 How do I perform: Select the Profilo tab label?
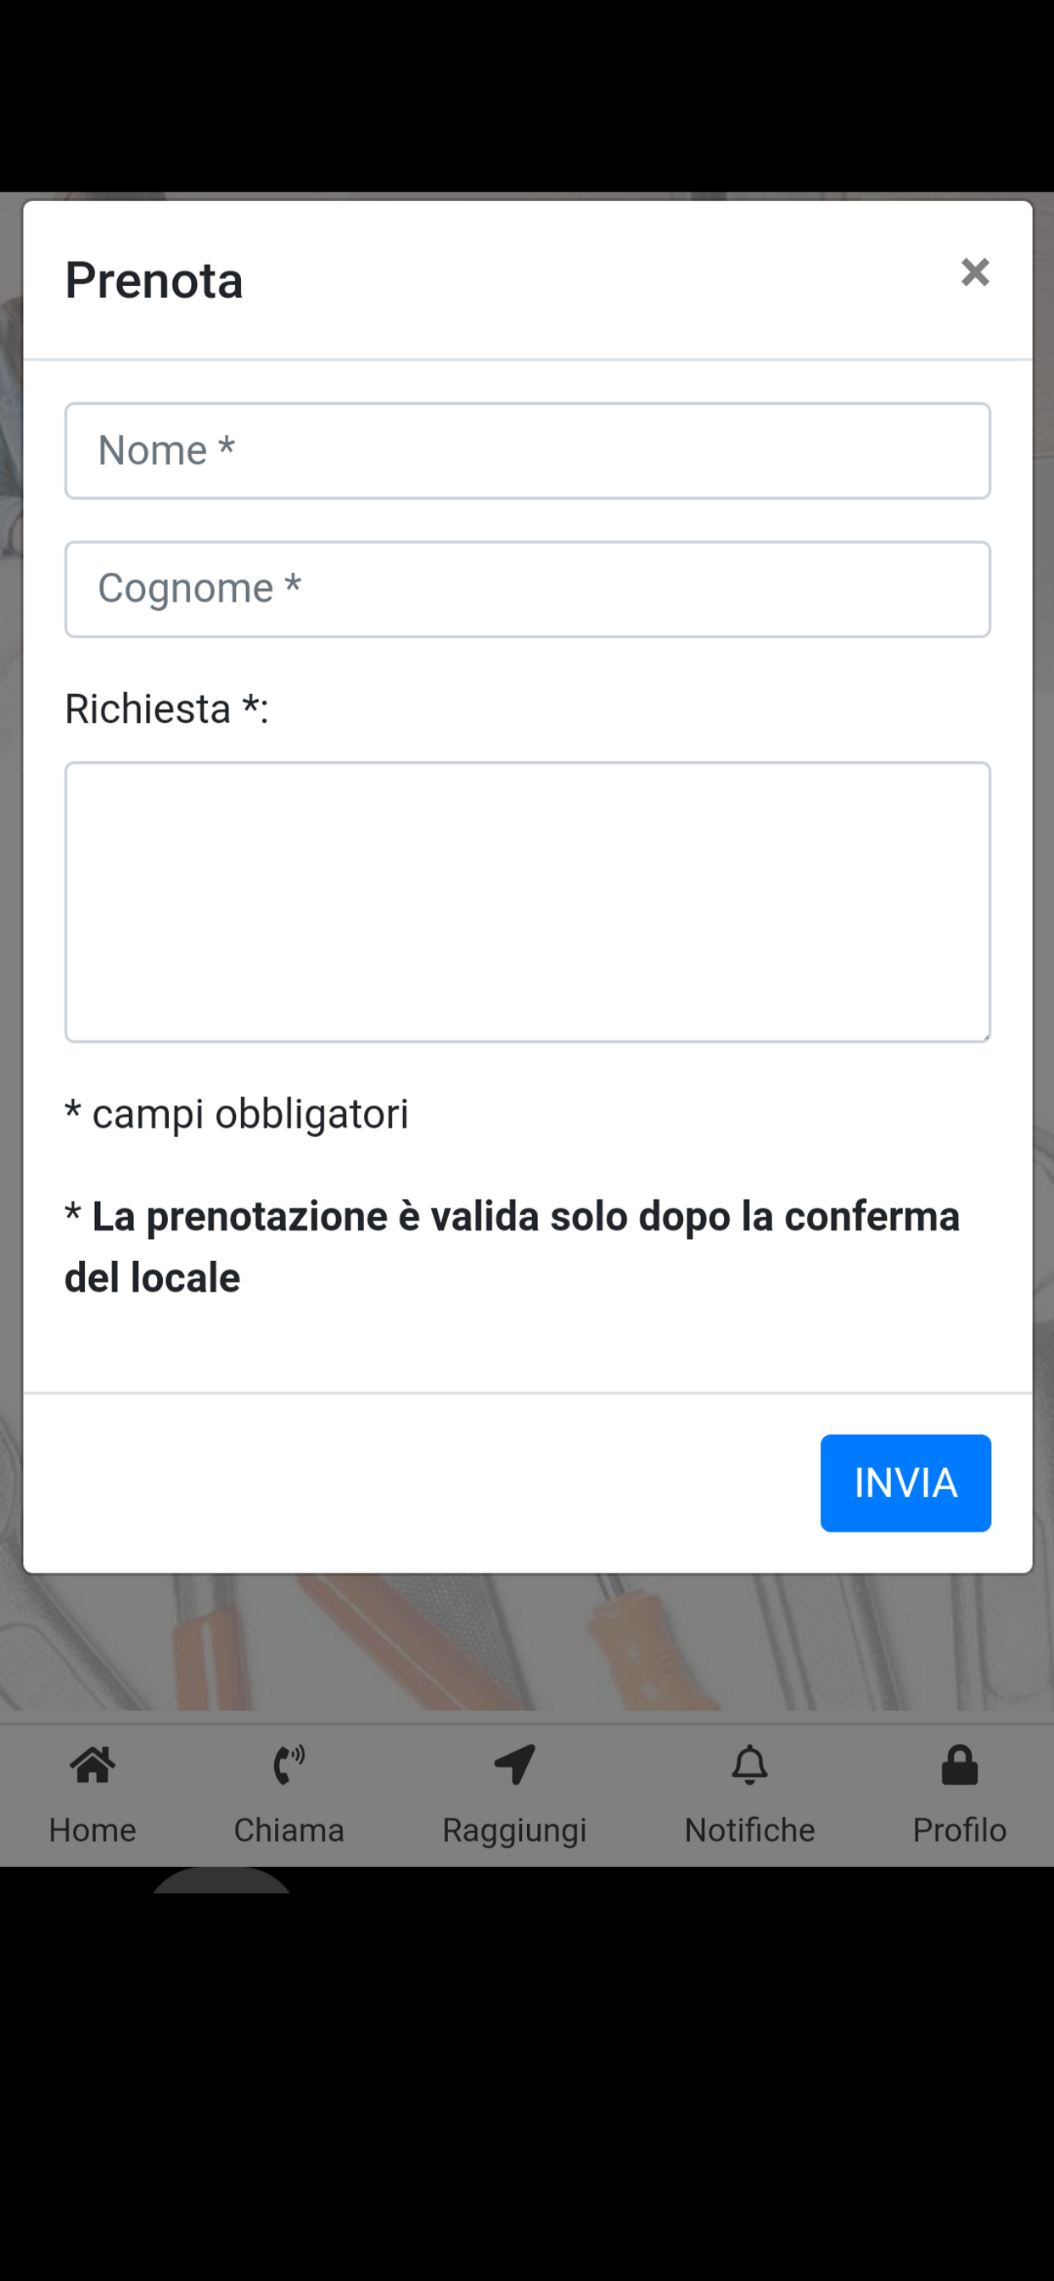960,1830
